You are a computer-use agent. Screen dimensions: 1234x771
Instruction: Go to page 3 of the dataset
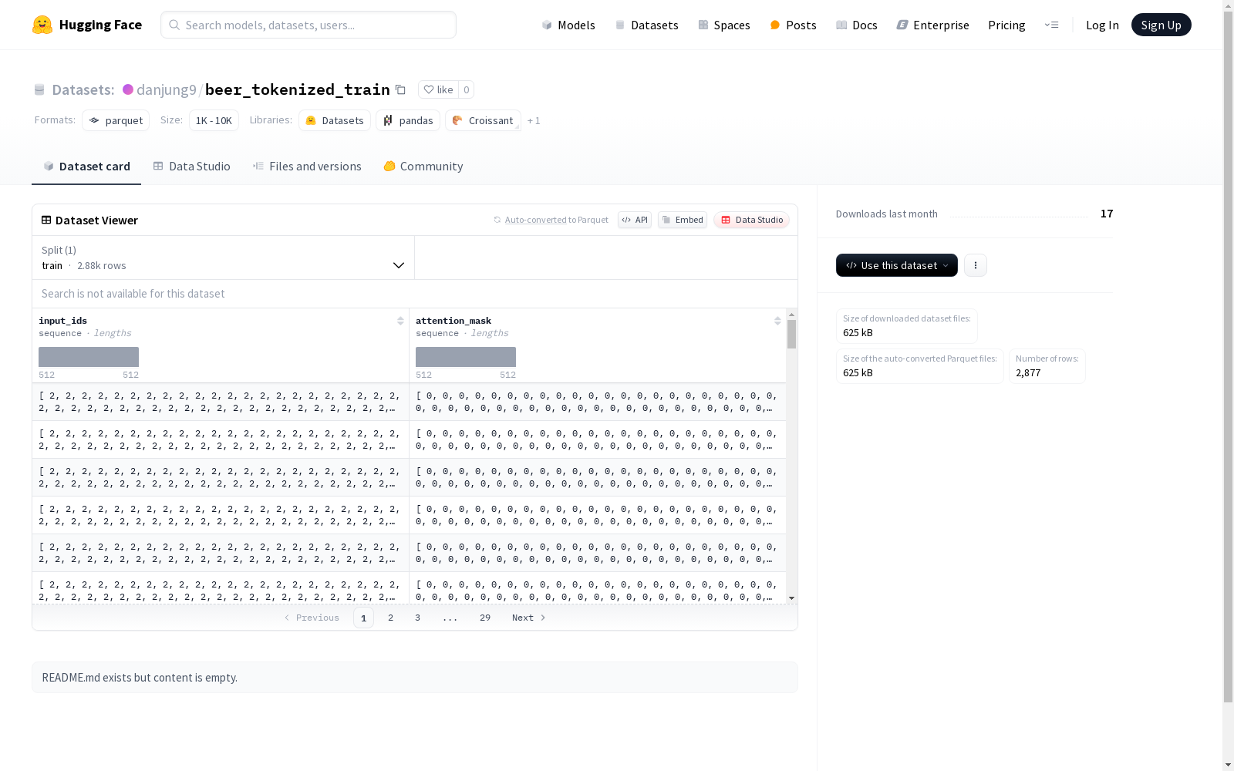click(418, 618)
